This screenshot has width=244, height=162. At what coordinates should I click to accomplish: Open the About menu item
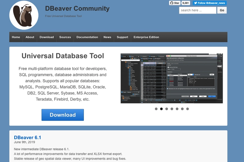[x=30, y=37]
